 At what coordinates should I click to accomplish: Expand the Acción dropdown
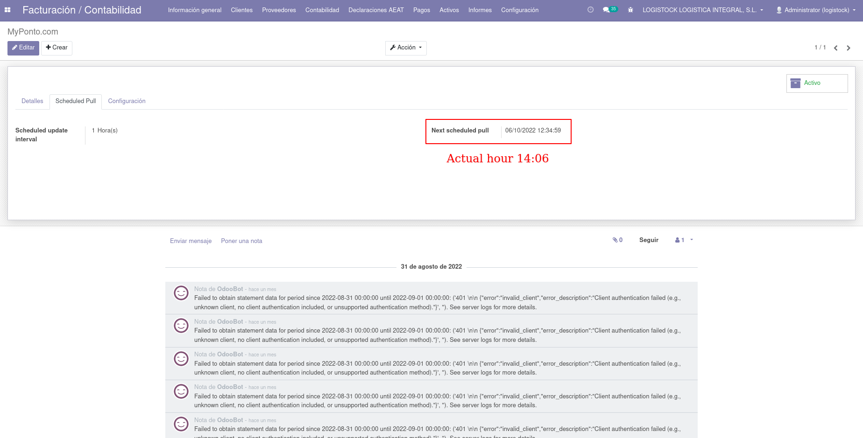[x=406, y=48]
